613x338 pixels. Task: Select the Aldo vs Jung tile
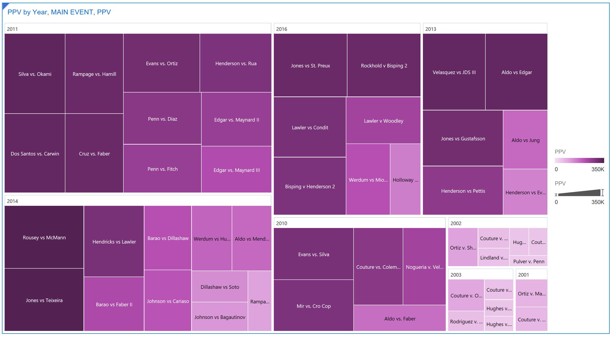point(525,140)
